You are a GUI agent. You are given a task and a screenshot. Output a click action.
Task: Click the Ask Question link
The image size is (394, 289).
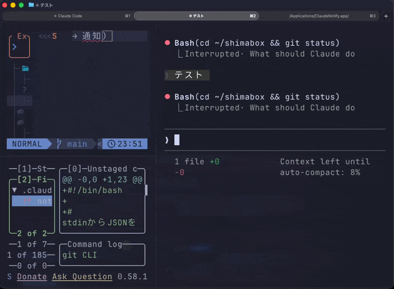tap(82, 277)
